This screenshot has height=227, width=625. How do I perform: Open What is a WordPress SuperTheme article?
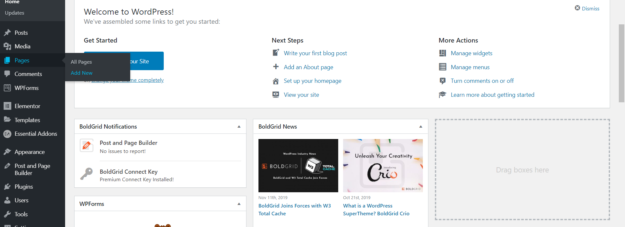click(376, 210)
